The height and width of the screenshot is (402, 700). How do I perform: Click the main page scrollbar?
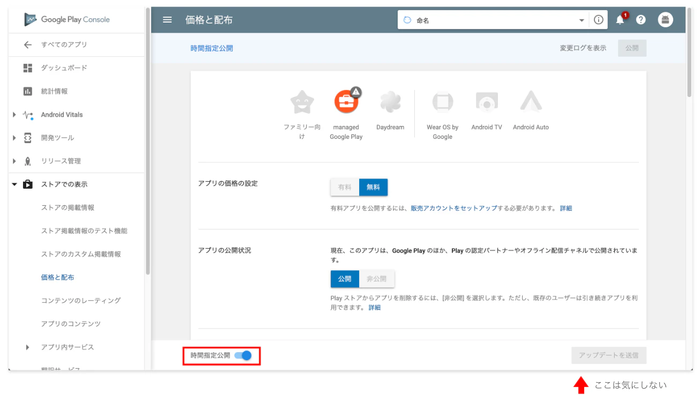(x=689, y=52)
